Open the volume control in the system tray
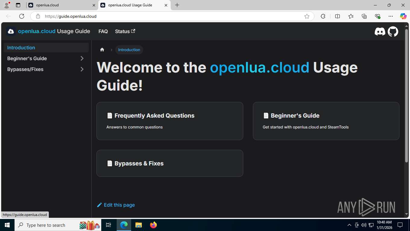Image resolution: width=410 pixels, height=231 pixels. click(x=364, y=225)
